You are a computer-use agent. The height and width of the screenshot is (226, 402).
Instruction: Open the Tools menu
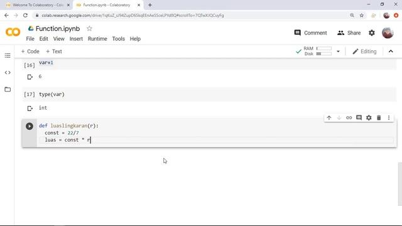point(119,39)
